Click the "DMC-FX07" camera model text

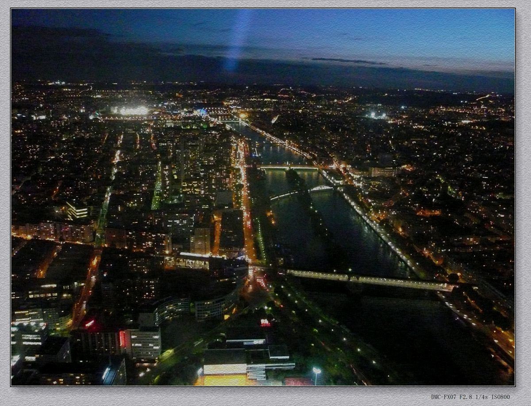[x=444, y=397]
